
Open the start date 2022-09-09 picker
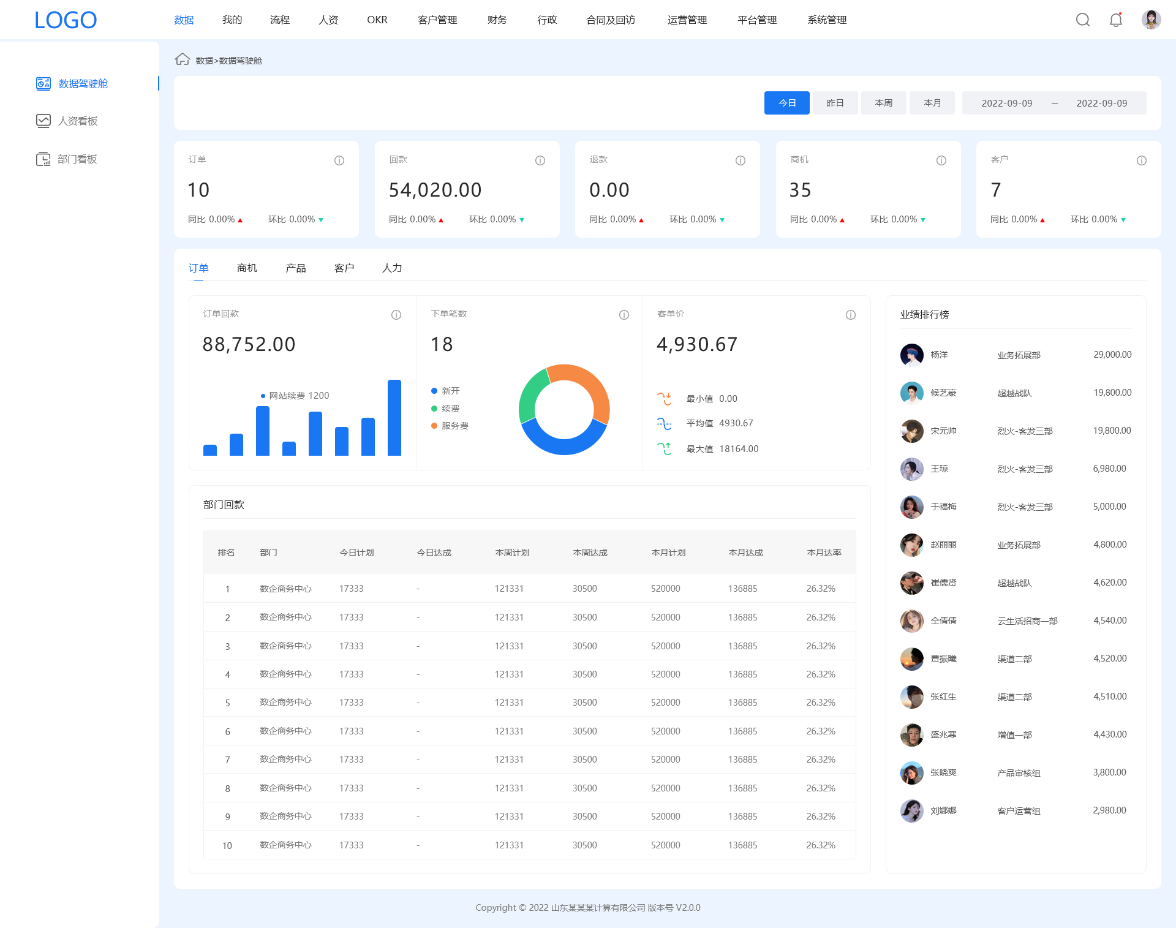[x=1006, y=104]
